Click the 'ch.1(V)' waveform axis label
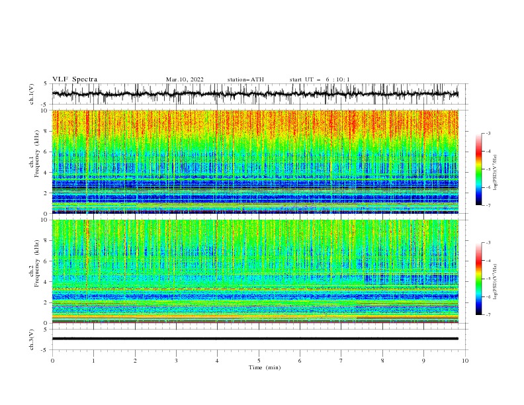524x405 pixels. pos(32,94)
